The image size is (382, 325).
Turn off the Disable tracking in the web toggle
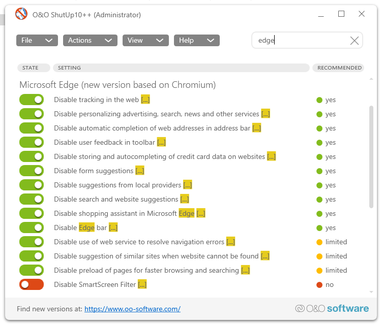[32, 100]
